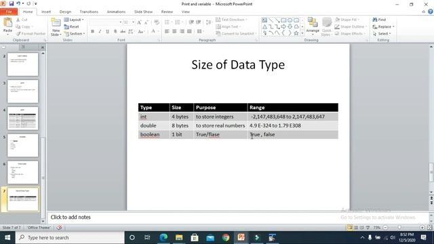Screen dimensions: 434x244
Task: Toggle Italic formatting
Action: (100, 31)
